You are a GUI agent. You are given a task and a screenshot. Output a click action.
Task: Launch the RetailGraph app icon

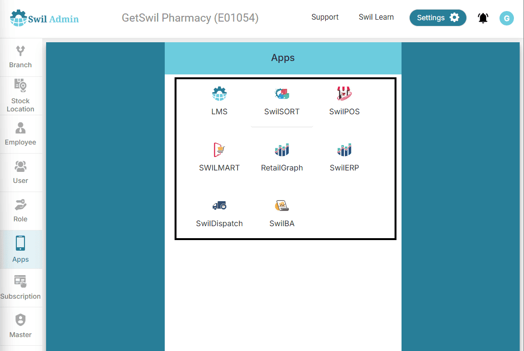[282, 150]
